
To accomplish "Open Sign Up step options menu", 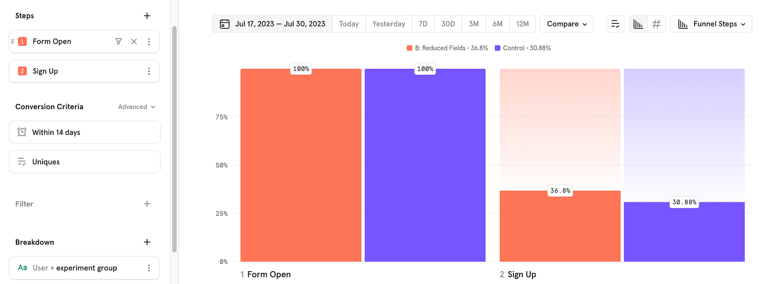I will [x=149, y=71].
